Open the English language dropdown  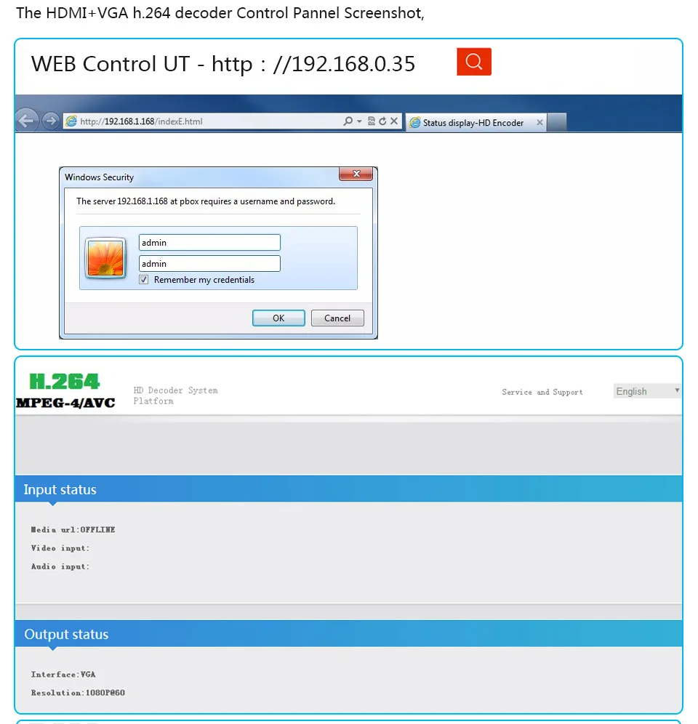[x=647, y=391]
